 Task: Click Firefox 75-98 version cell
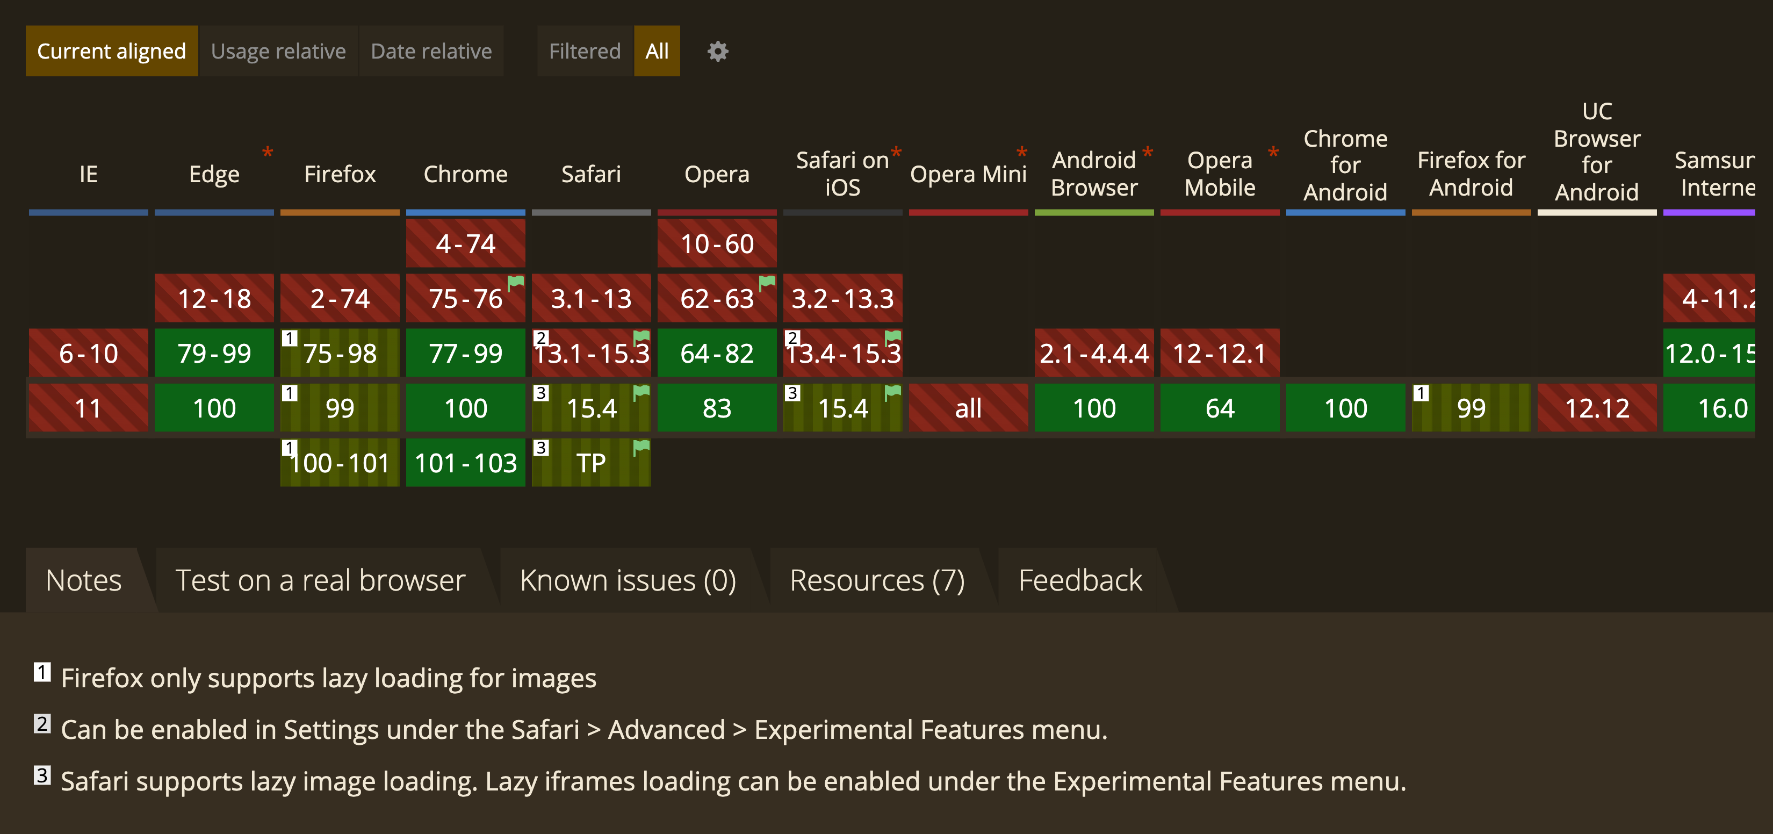[x=340, y=353]
